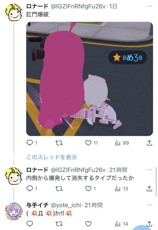
Task: Open the @yote_ichi username link
Action: [66, 205]
